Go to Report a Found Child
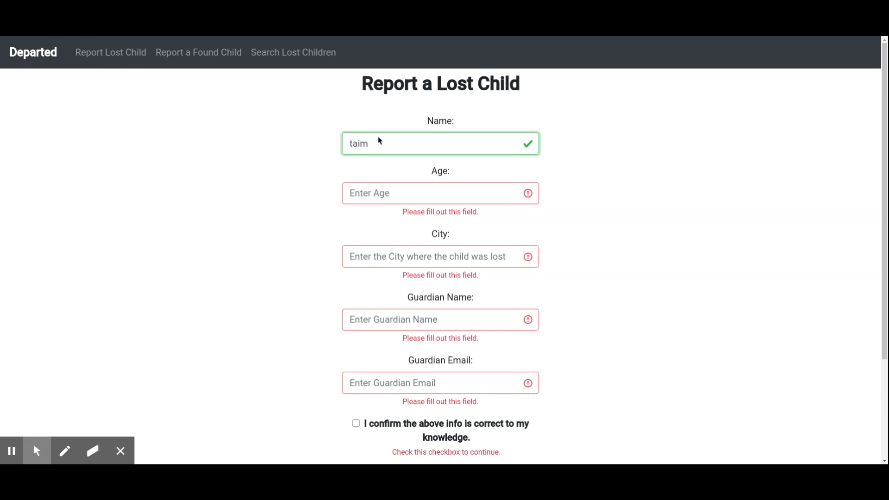 point(198,52)
